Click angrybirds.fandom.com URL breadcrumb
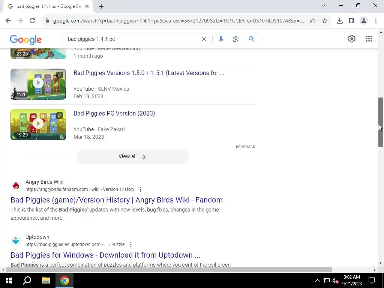 [80, 189]
